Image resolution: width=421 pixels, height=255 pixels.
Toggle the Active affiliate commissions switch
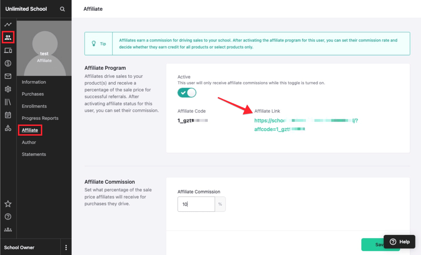point(186,92)
